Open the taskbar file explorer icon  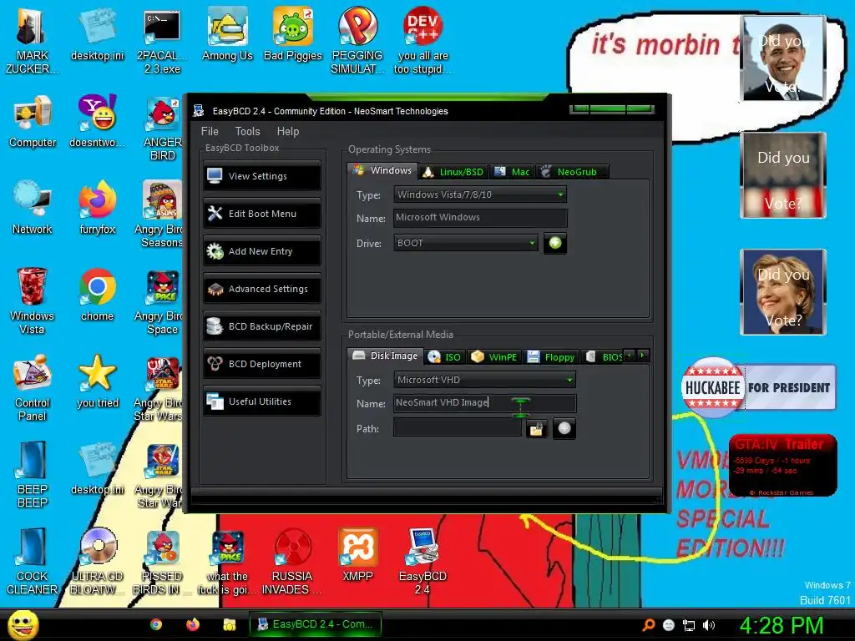[x=229, y=624]
